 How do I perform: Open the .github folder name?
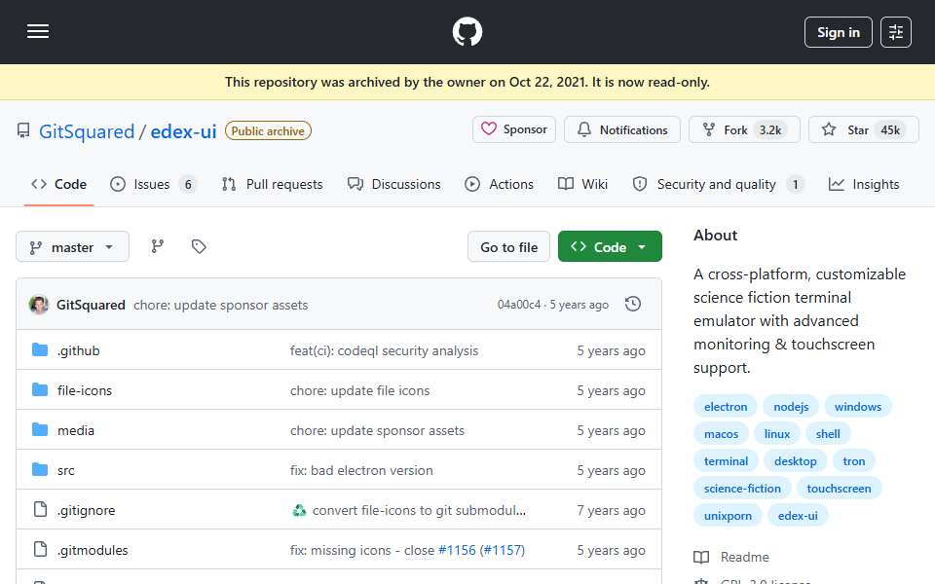click(78, 350)
